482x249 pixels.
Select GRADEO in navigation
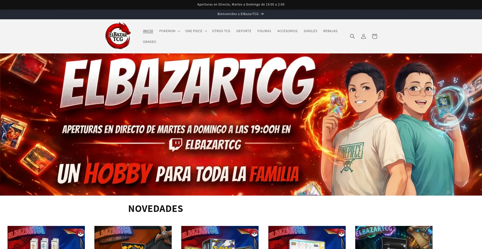click(149, 42)
